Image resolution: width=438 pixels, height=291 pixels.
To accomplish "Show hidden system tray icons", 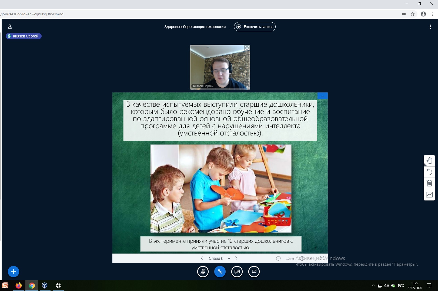I will (x=373, y=286).
